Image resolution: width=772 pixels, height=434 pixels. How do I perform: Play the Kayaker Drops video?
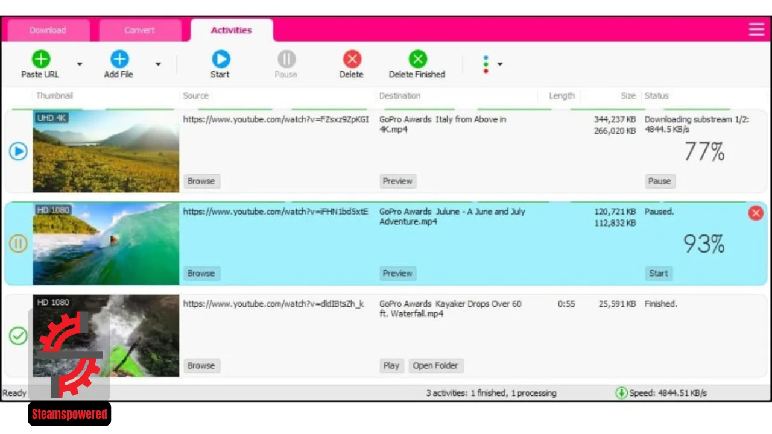coord(391,365)
